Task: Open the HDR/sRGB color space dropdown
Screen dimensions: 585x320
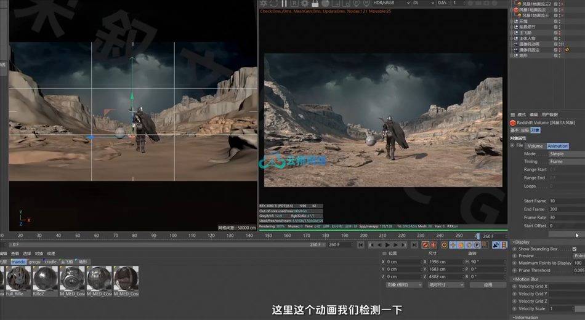Action: (392, 2)
